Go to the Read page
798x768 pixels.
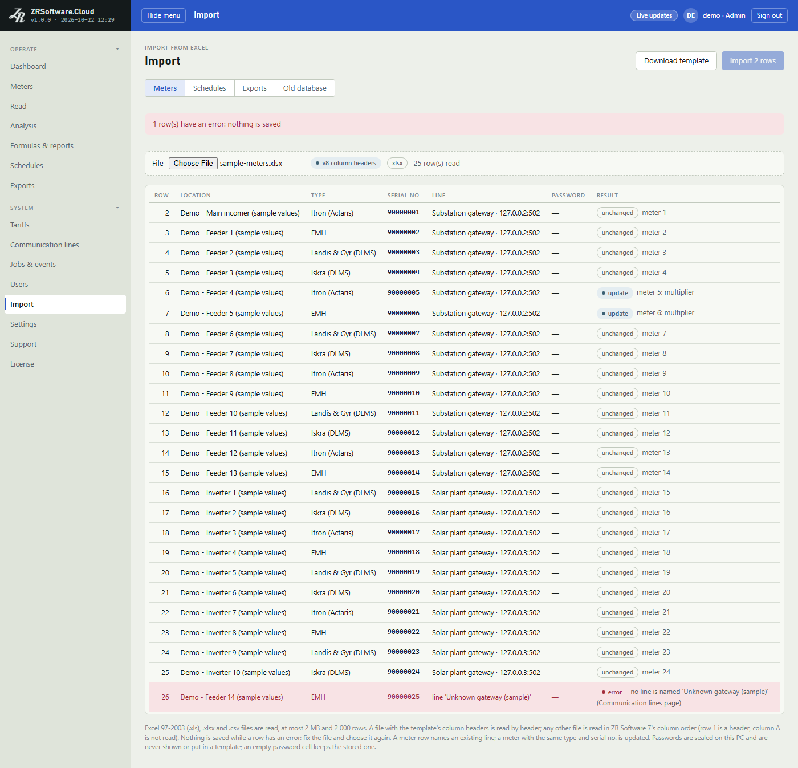(x=65, y=107)
